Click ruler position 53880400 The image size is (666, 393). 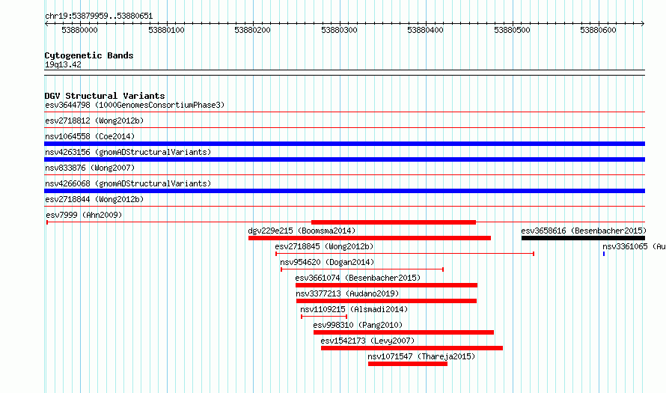pos(425,30)
